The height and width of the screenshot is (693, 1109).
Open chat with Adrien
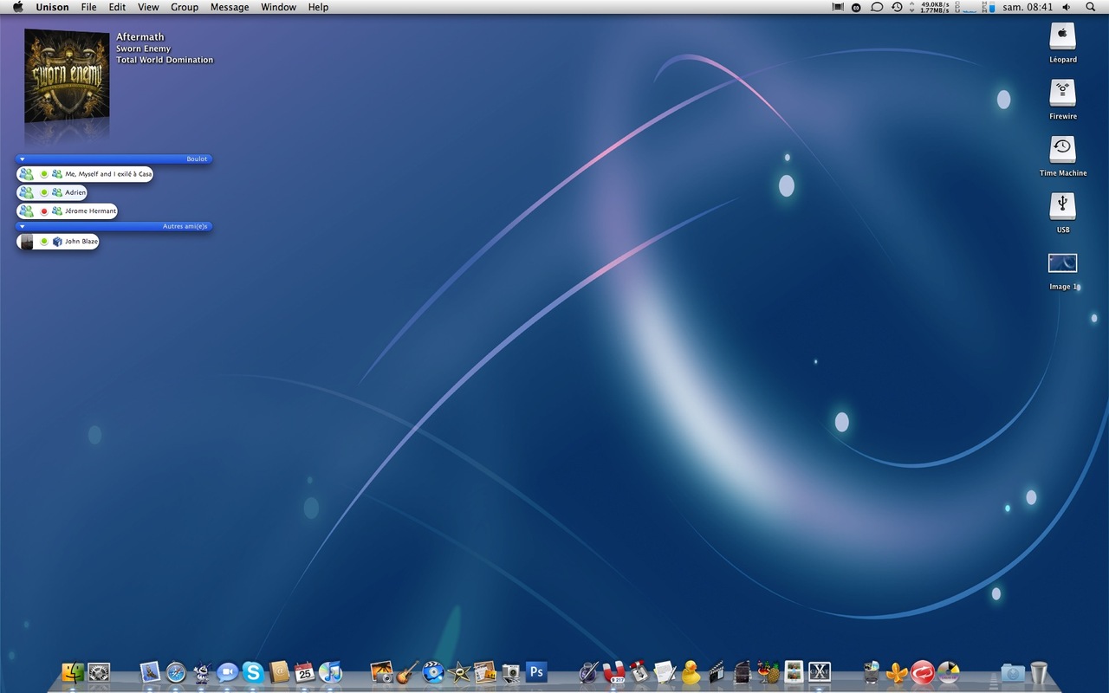(x=75, y=192)
